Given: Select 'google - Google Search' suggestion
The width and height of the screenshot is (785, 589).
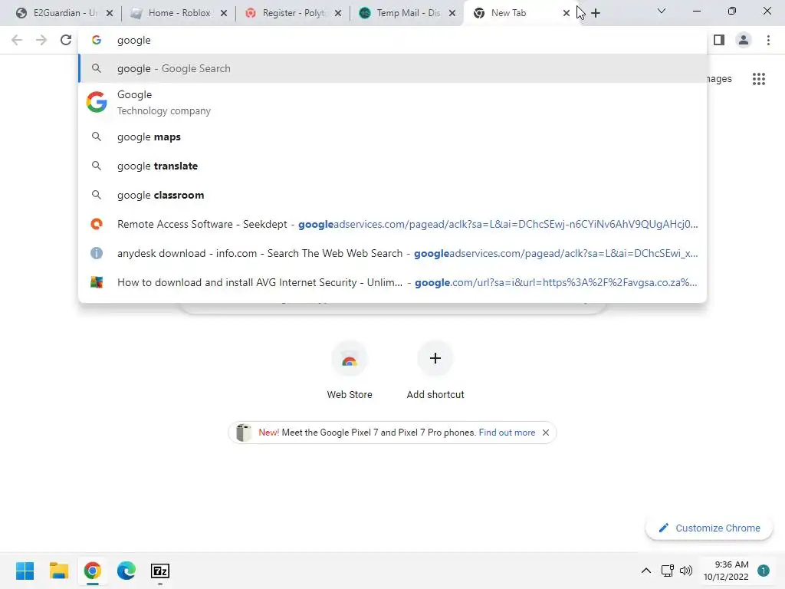Looking at the screenshot, I should pos(392,68).
